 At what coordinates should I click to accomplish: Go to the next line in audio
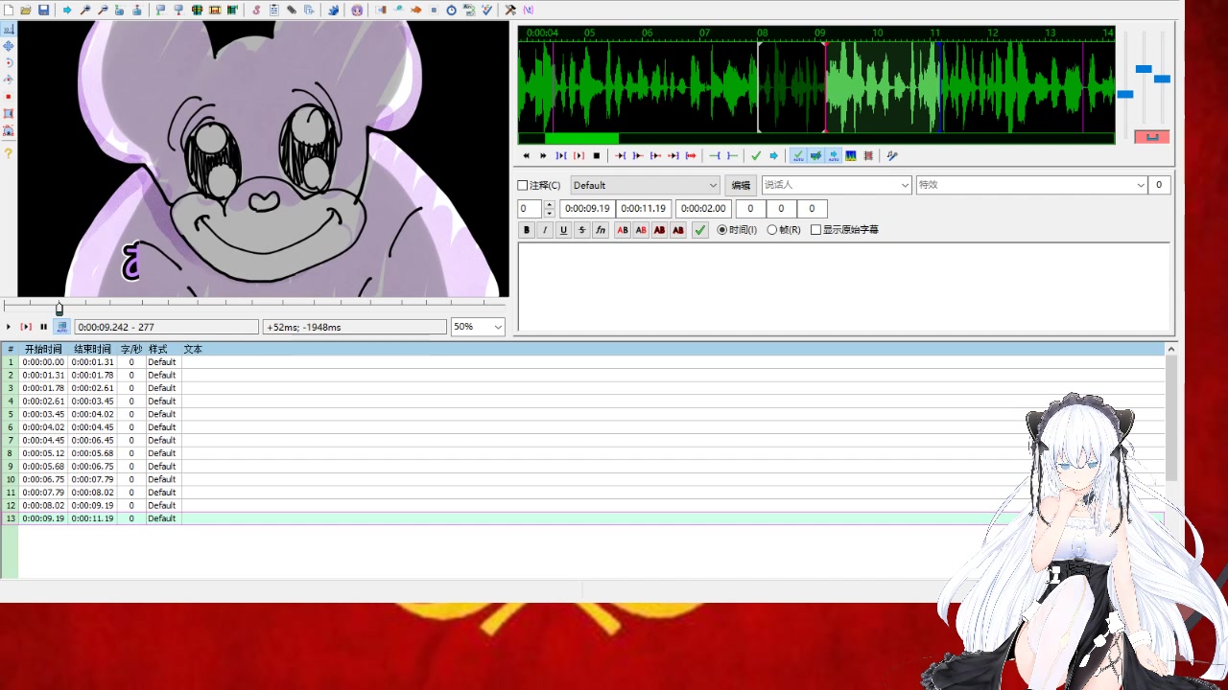pos(543,155)
